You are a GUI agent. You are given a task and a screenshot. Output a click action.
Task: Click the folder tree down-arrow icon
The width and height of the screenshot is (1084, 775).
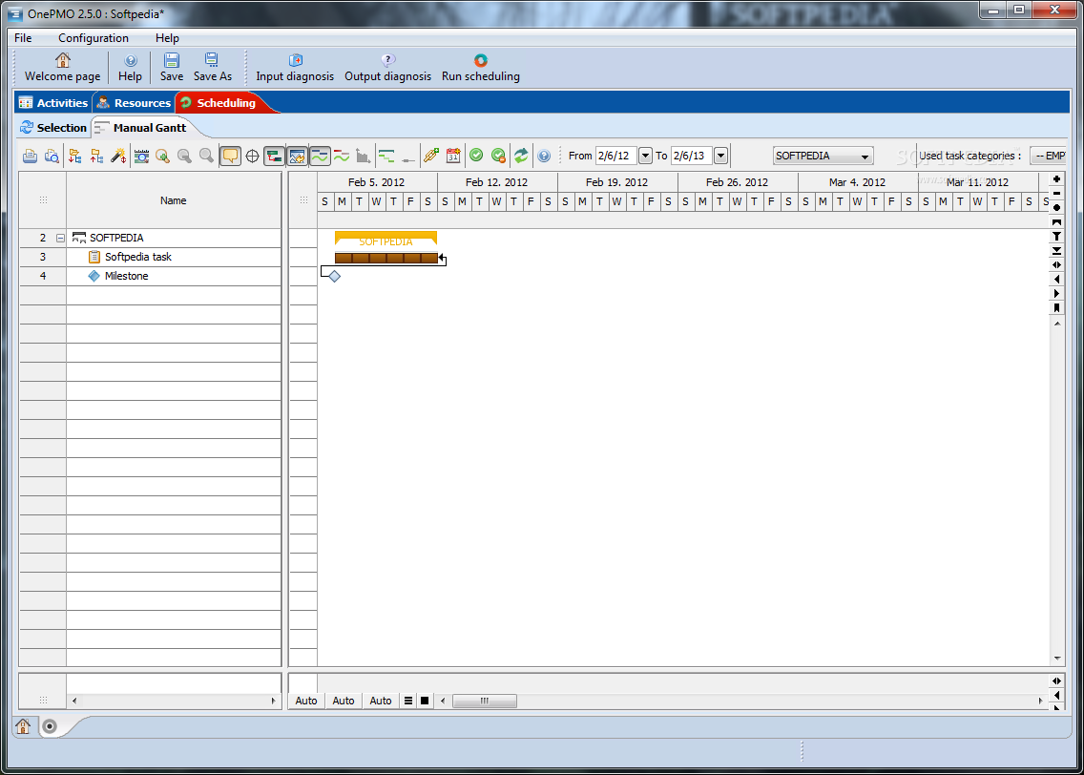click(x=74, y=157)
